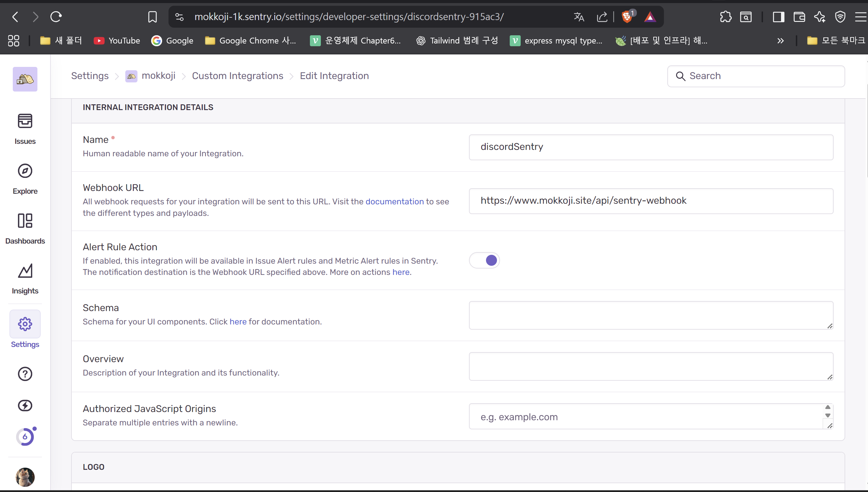Go to Dashboards in sidebar
Image resolution: width=868 pixels, height=492 pixels.
[25, 228]
